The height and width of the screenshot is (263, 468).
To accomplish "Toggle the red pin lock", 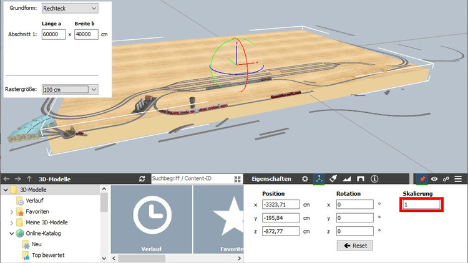I will point(422,179).
